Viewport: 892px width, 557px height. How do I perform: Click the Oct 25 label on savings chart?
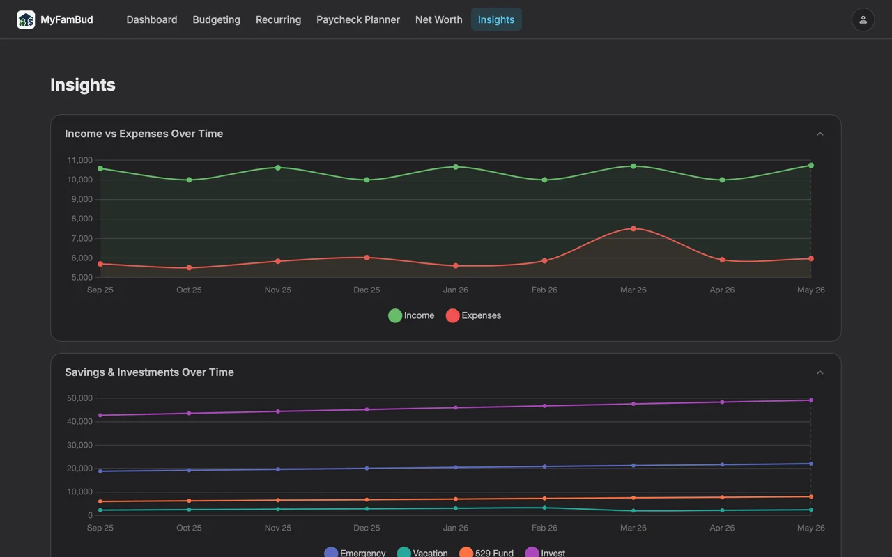tap(189, 528)
